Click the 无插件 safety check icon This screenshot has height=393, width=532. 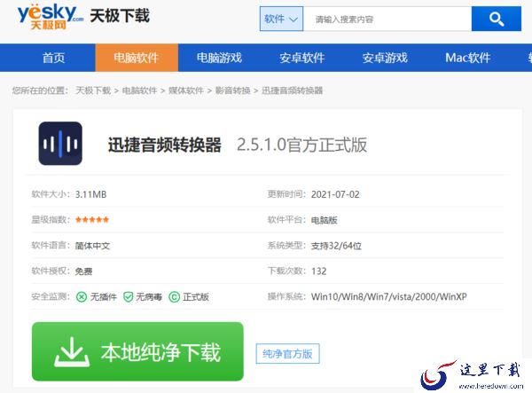point(82,297)
